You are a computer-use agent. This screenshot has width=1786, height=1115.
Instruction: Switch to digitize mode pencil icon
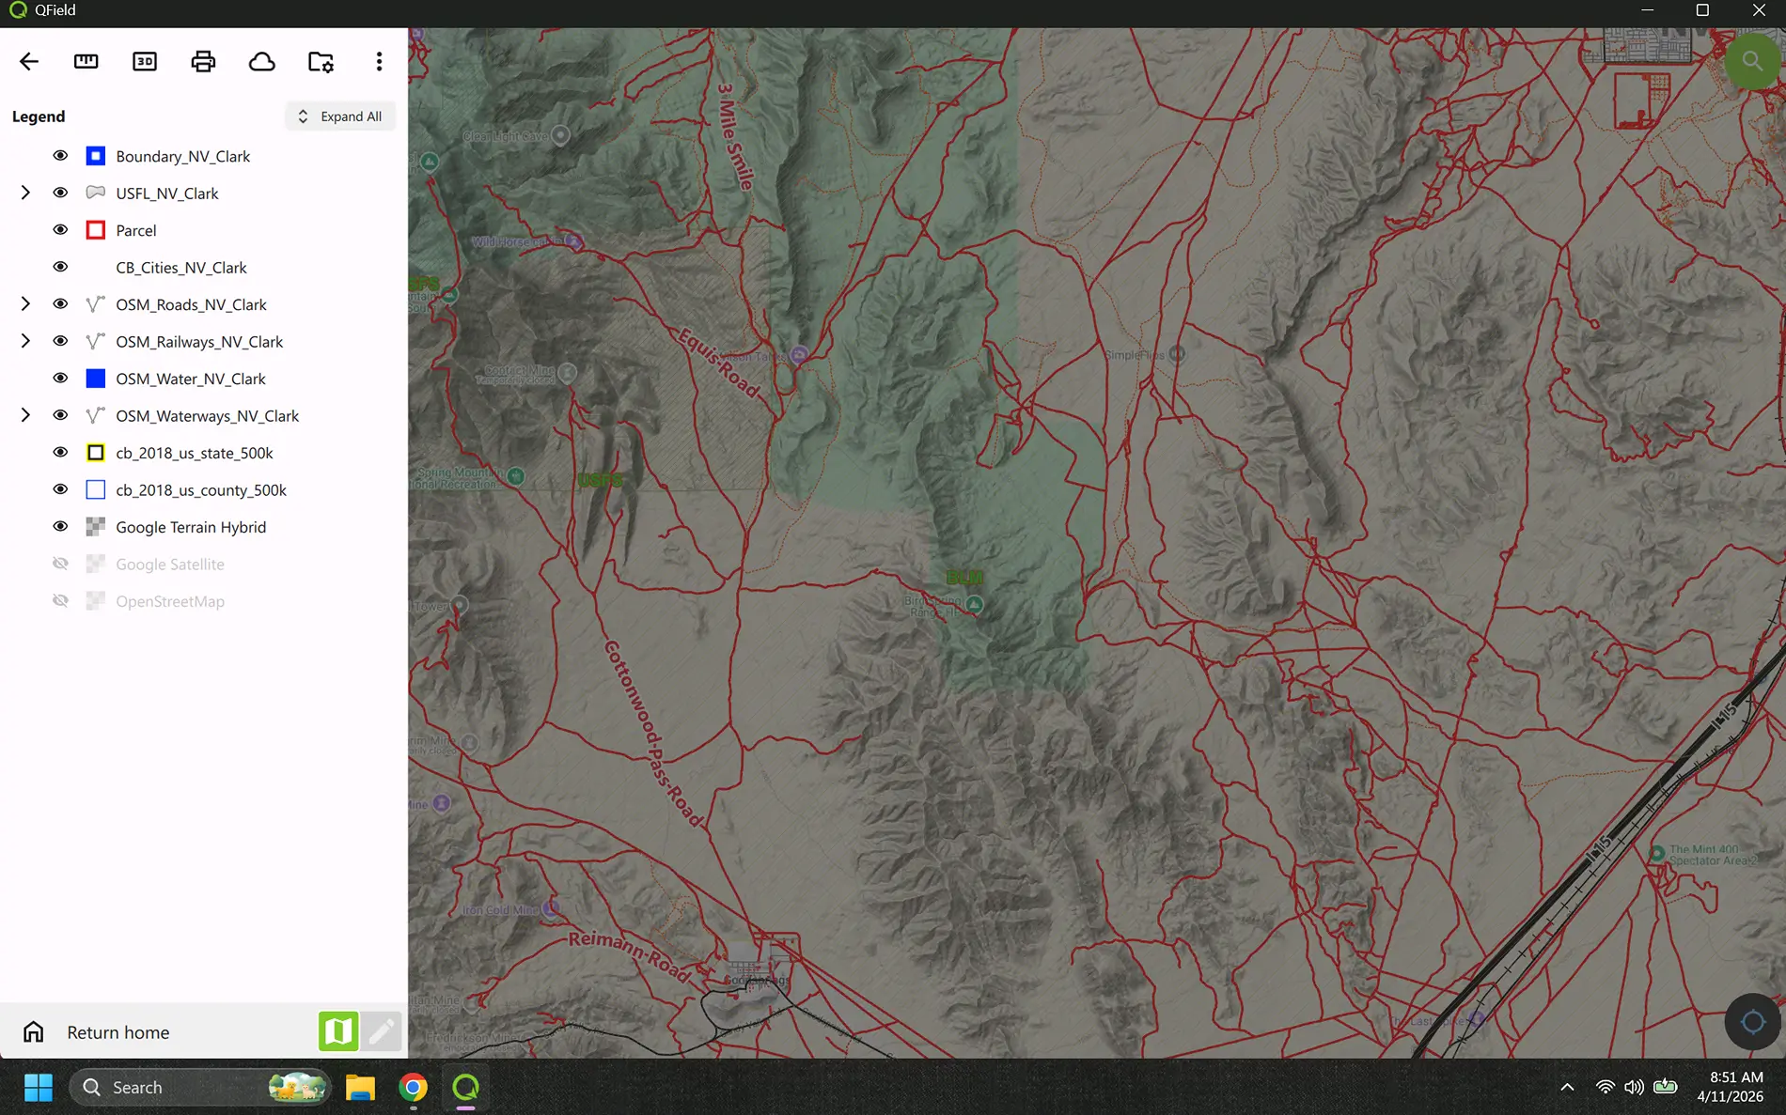coord(382,1031)
